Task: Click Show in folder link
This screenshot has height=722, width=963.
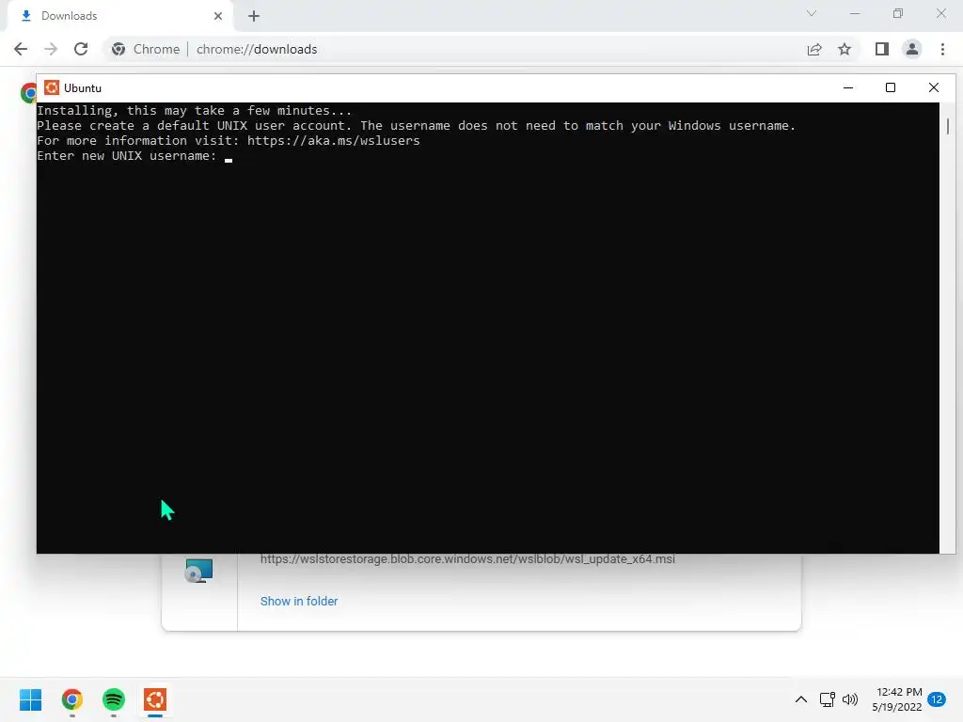Action: 299,601
